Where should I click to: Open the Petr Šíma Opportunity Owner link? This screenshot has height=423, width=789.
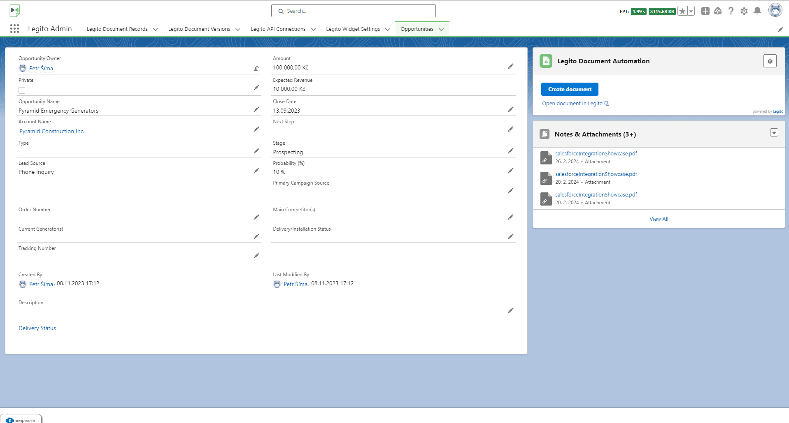(41, 69)
